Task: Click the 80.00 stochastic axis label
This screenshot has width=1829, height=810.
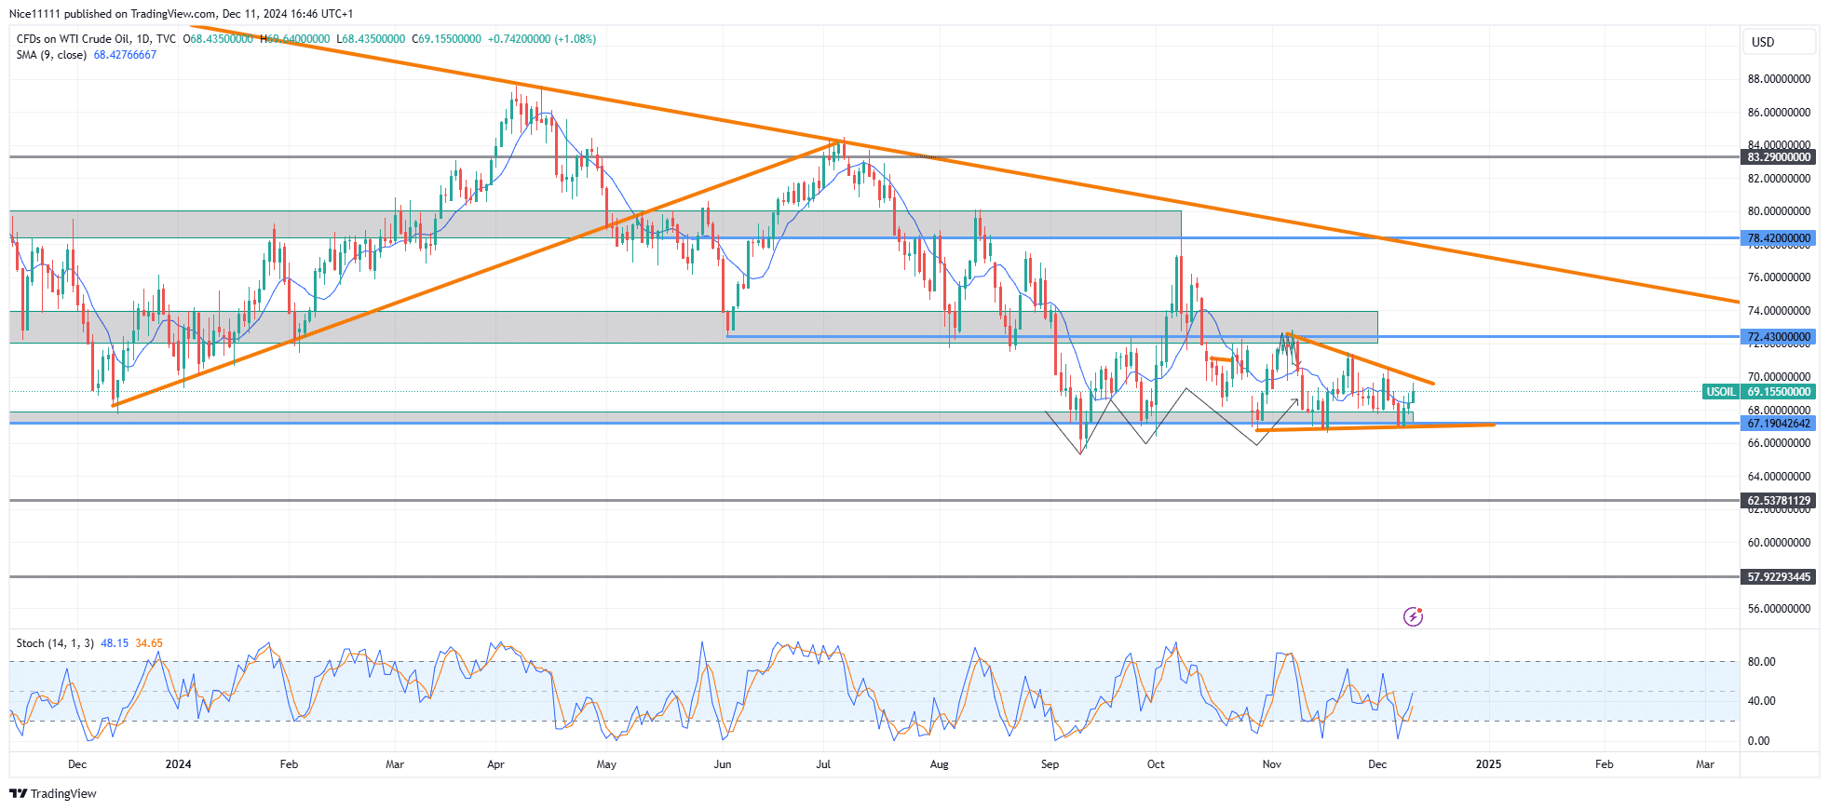Action: click(1761, 662)
